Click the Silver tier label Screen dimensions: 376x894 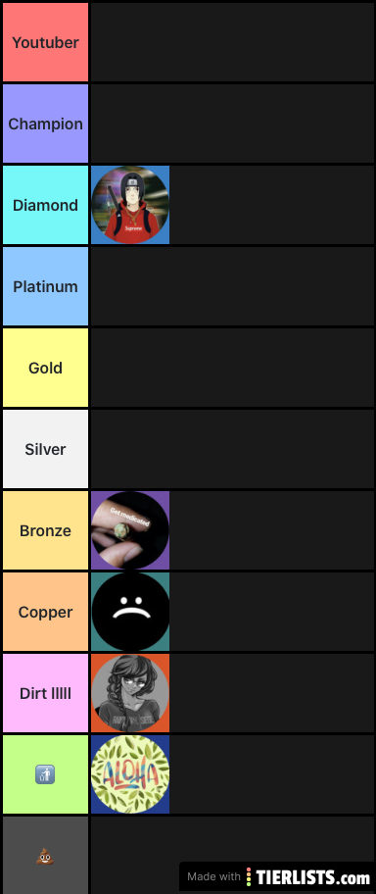click(46, 449)
